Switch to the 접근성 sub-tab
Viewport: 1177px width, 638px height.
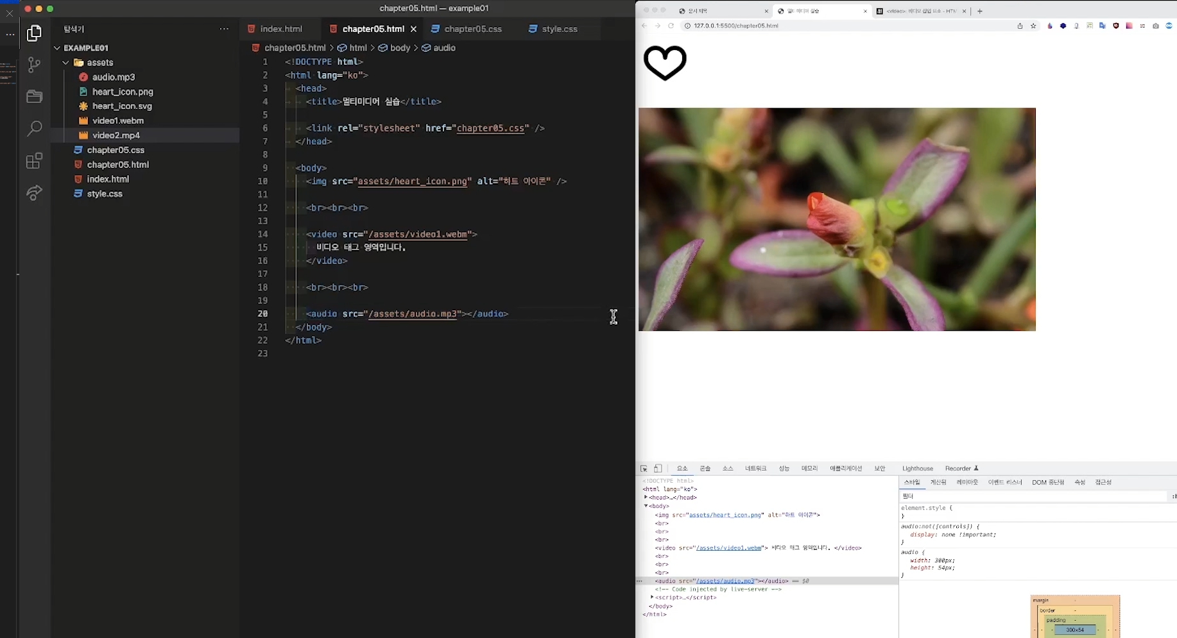click(1103, 482)
